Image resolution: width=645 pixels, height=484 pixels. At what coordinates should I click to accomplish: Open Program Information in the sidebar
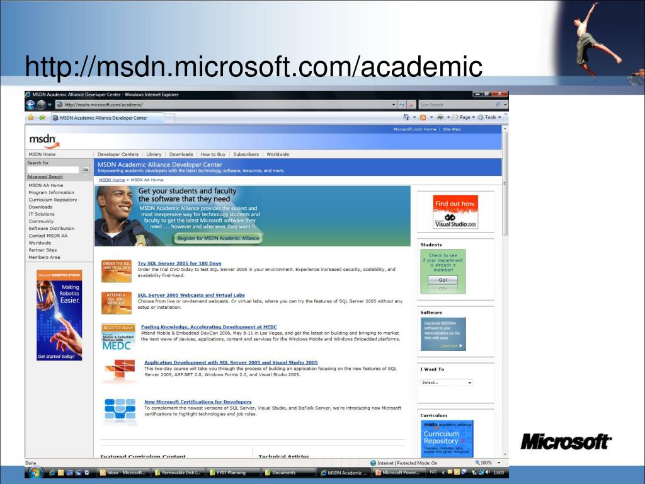pos(52,193)
